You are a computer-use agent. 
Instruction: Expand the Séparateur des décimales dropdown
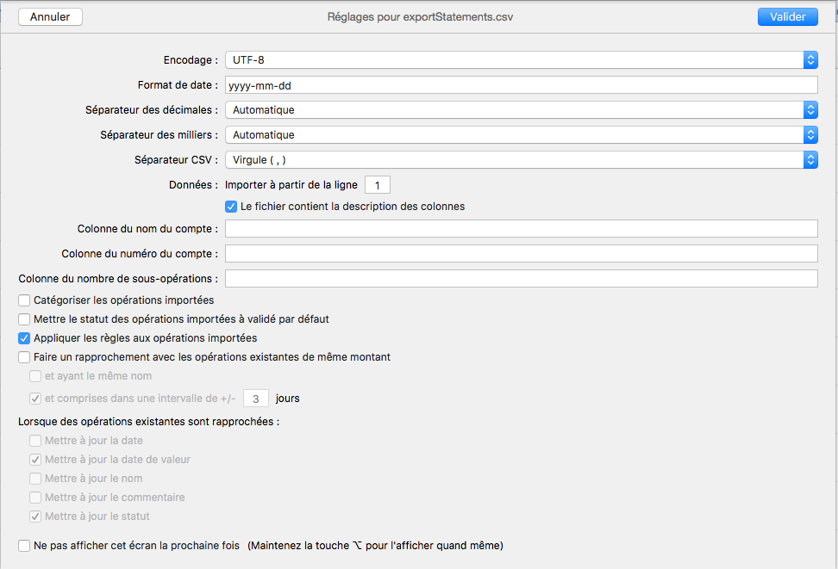click(521, 110)
